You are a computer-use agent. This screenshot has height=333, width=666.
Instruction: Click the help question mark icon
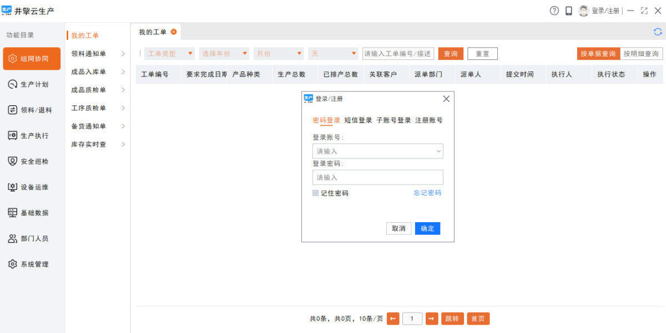[554, 11]
